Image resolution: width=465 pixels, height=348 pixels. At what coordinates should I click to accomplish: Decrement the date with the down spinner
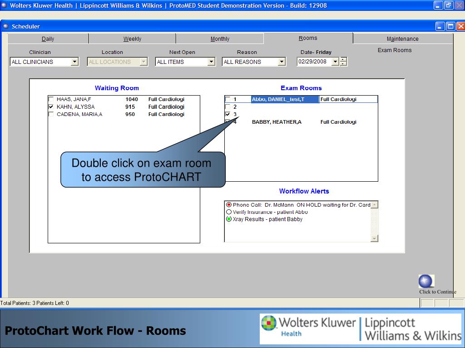[343, 63]
